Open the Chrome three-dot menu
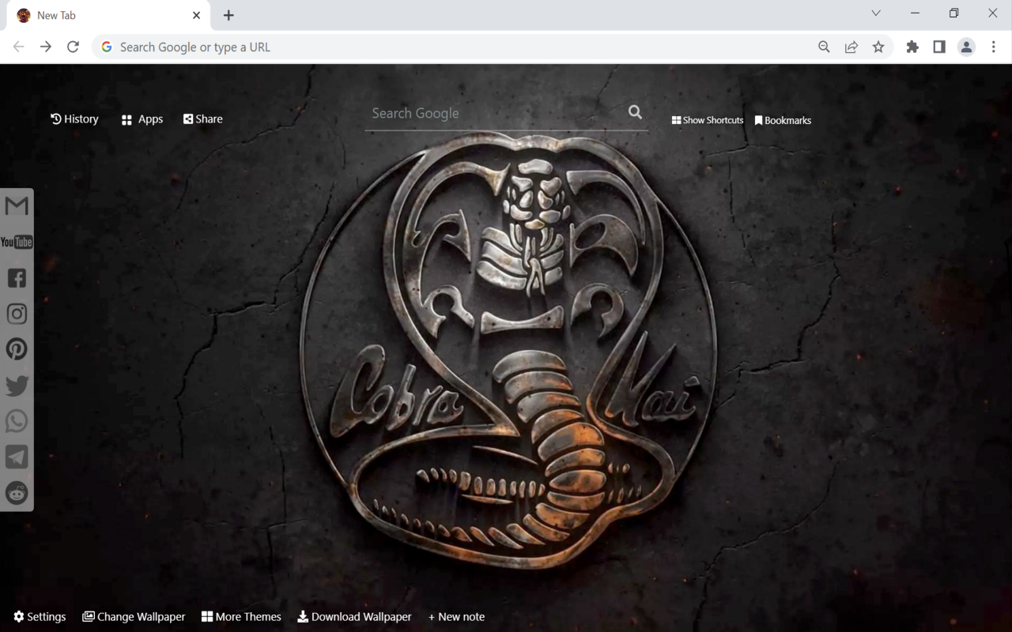Viewport: 1012px width, 632px height. pyautogui.click(x=994, y=47)
